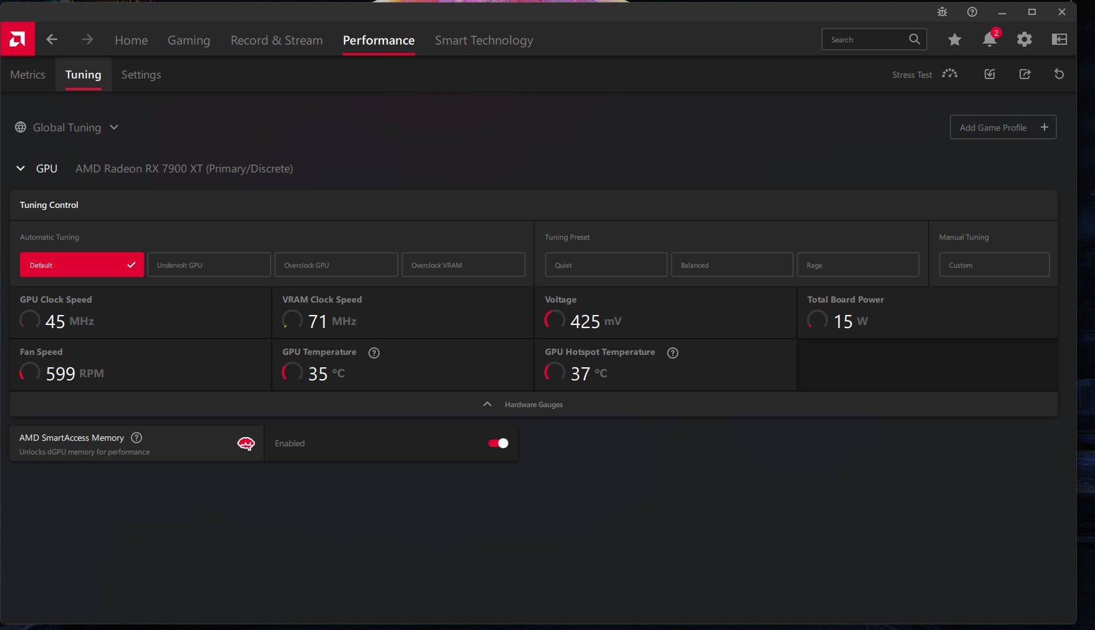1095x630 pixels.
Task: Open help for GPU Temperature
Action: 374,353
